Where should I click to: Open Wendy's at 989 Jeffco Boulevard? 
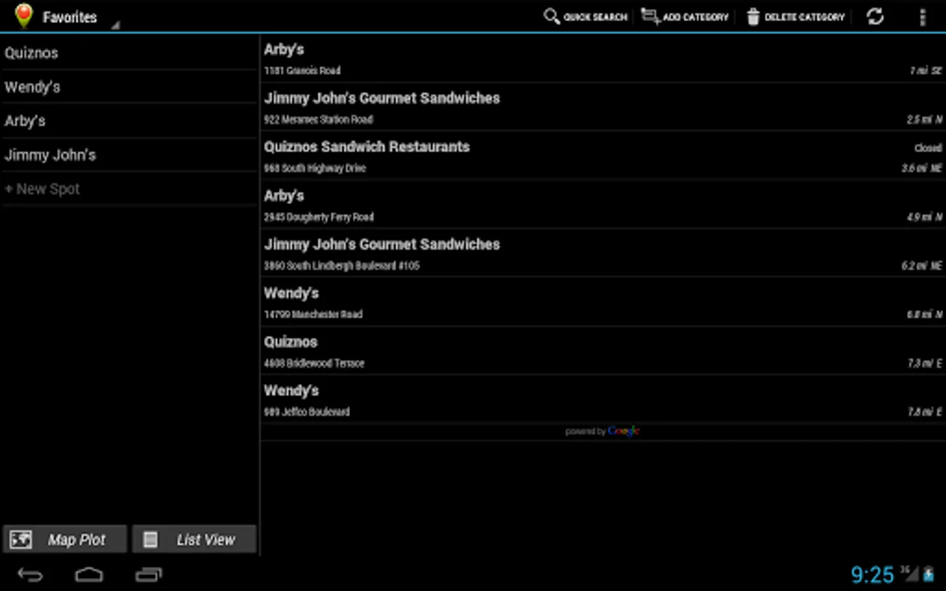pos(603,399)
